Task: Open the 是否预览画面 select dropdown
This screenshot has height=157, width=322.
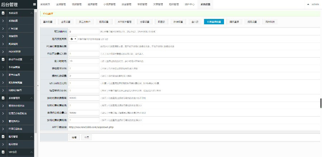Action: [x=73, y=39]
